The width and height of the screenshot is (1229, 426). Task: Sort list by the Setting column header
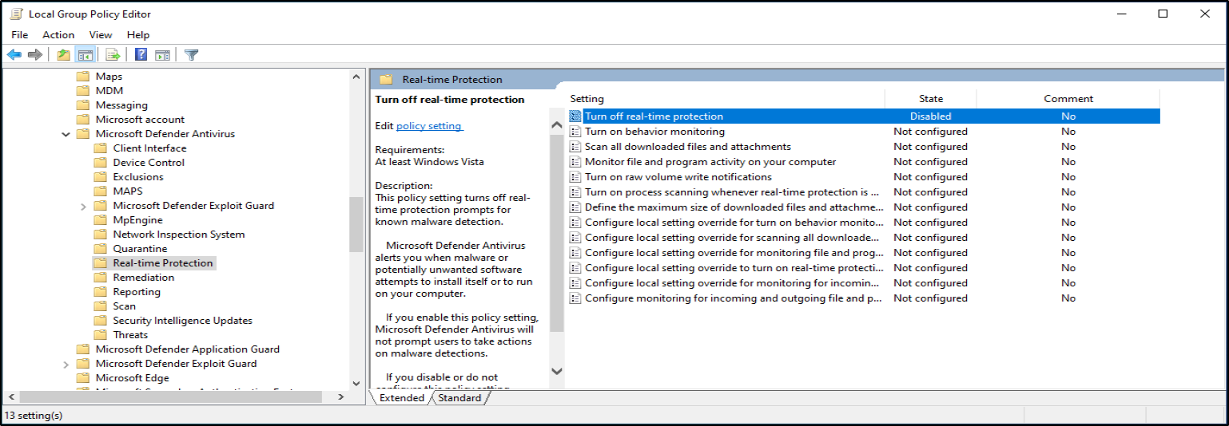click(725, 99)
